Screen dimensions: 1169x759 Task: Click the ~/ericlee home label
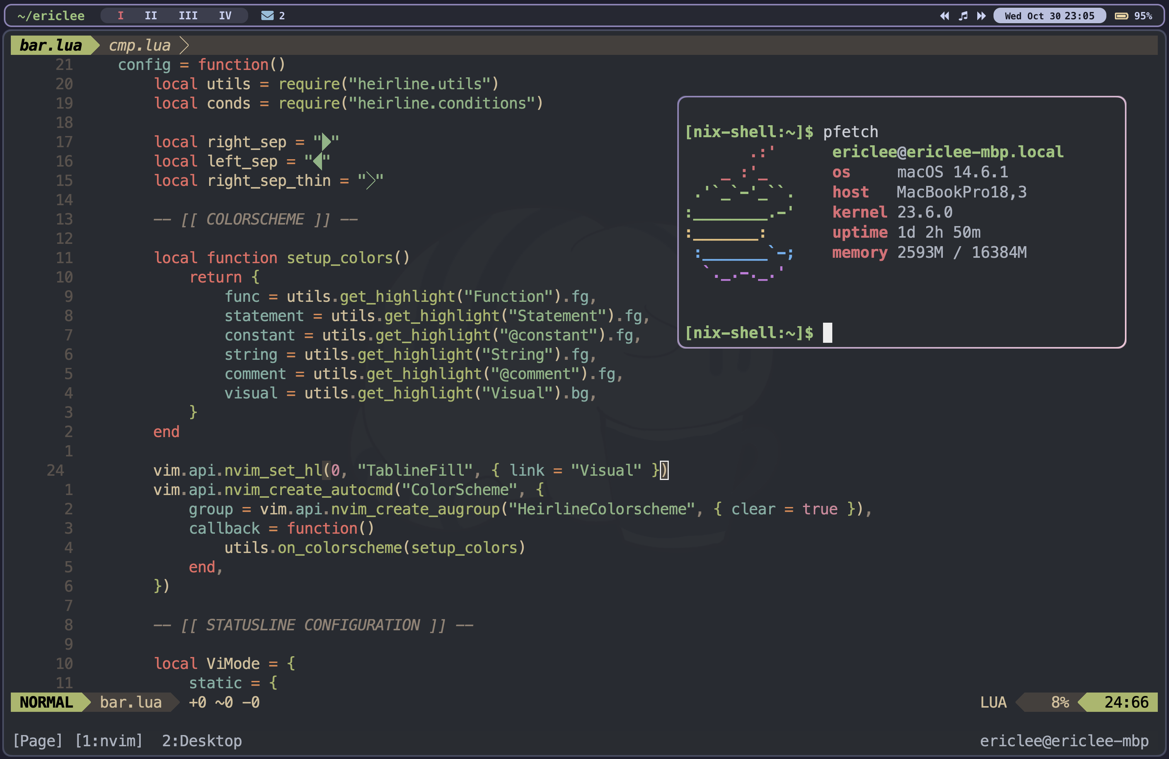pyautogui.click(x=51, y=16)
